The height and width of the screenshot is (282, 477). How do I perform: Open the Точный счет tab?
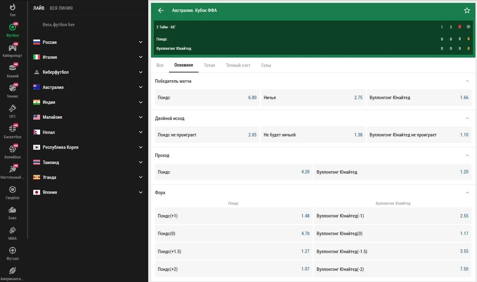point(238,65)
